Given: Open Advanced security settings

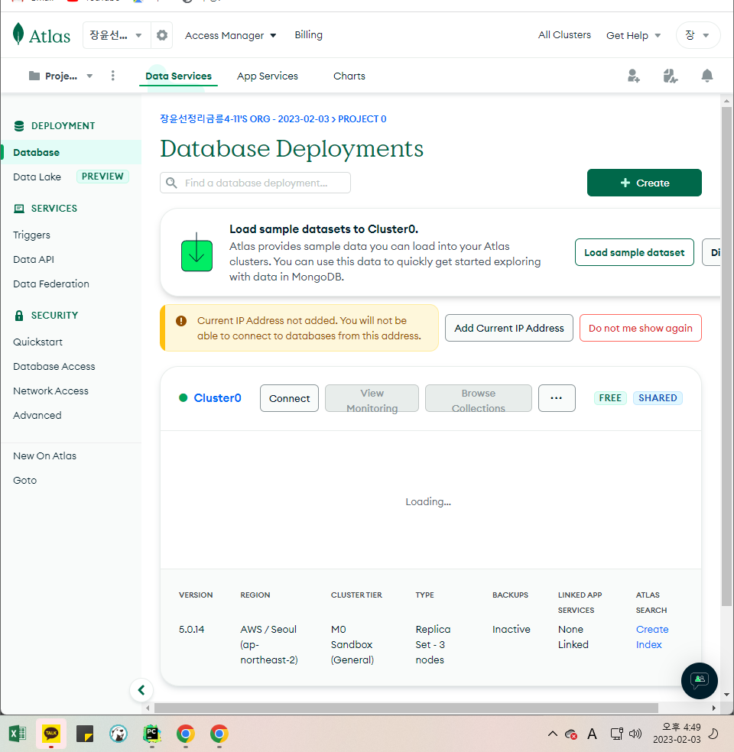Looking at the screenshot, I should pyautogui.click(x=37, y=415).
